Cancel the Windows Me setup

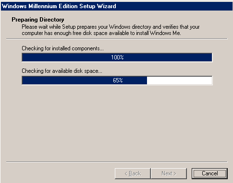coord(209,173)
